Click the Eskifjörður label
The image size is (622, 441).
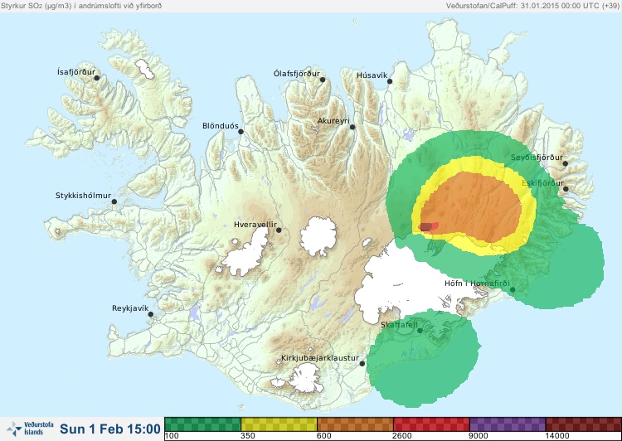542,183
